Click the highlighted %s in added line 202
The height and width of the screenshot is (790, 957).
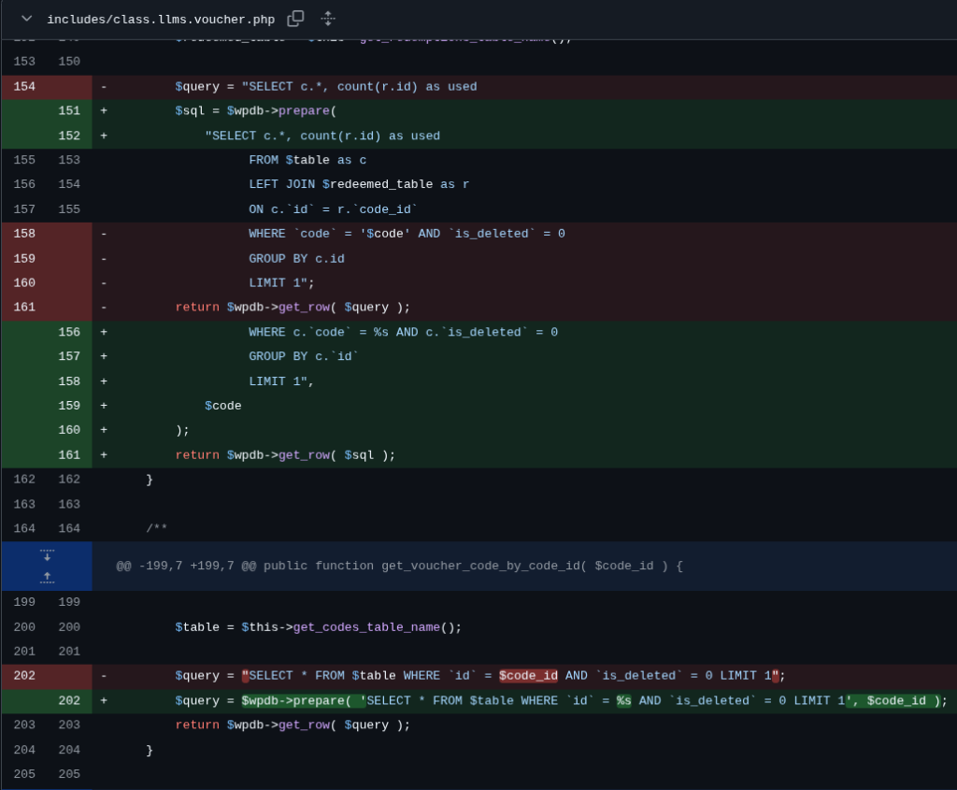(x=623, y=701)
